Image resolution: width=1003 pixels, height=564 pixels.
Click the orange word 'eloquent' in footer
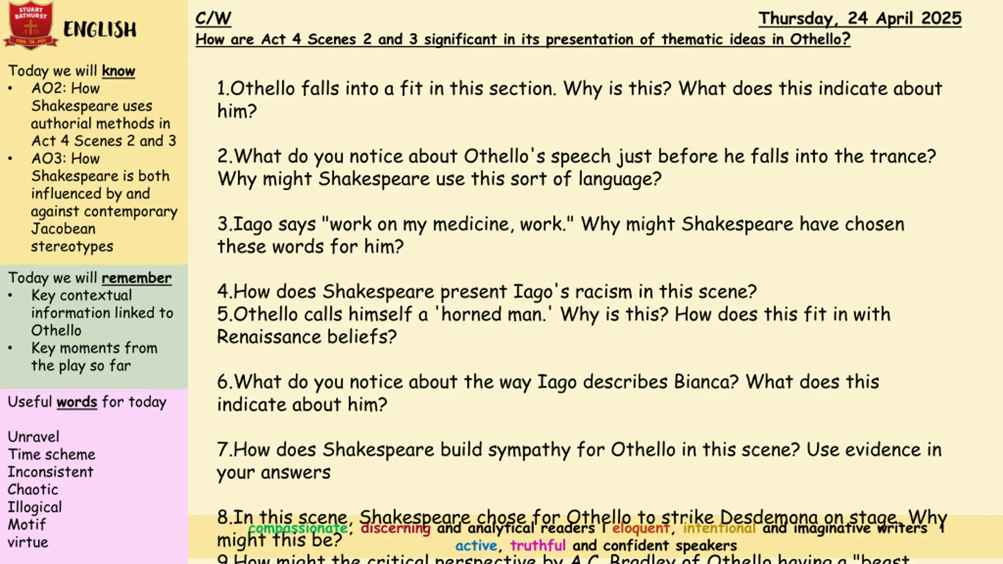(x=641, y=528)
